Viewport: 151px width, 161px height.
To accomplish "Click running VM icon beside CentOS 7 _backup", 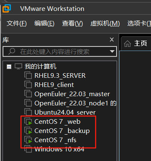I will (29, 131).
